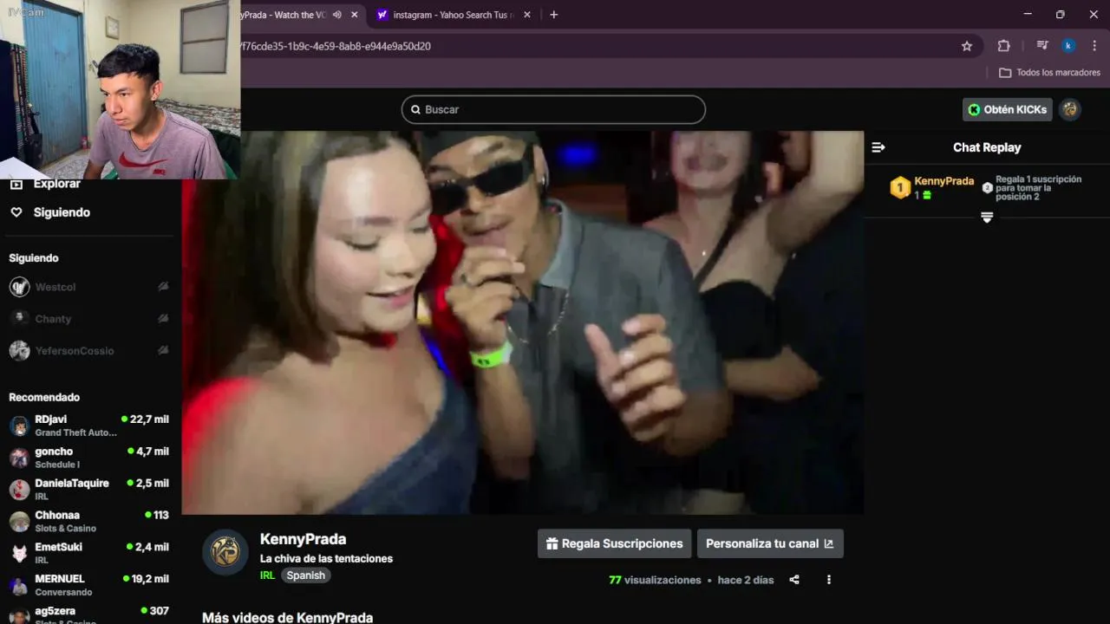Image resolution: width=1110 pixels, height=624 pixels.
Task: Click the Regala Suscripciones button
Action: click(614, 543)
